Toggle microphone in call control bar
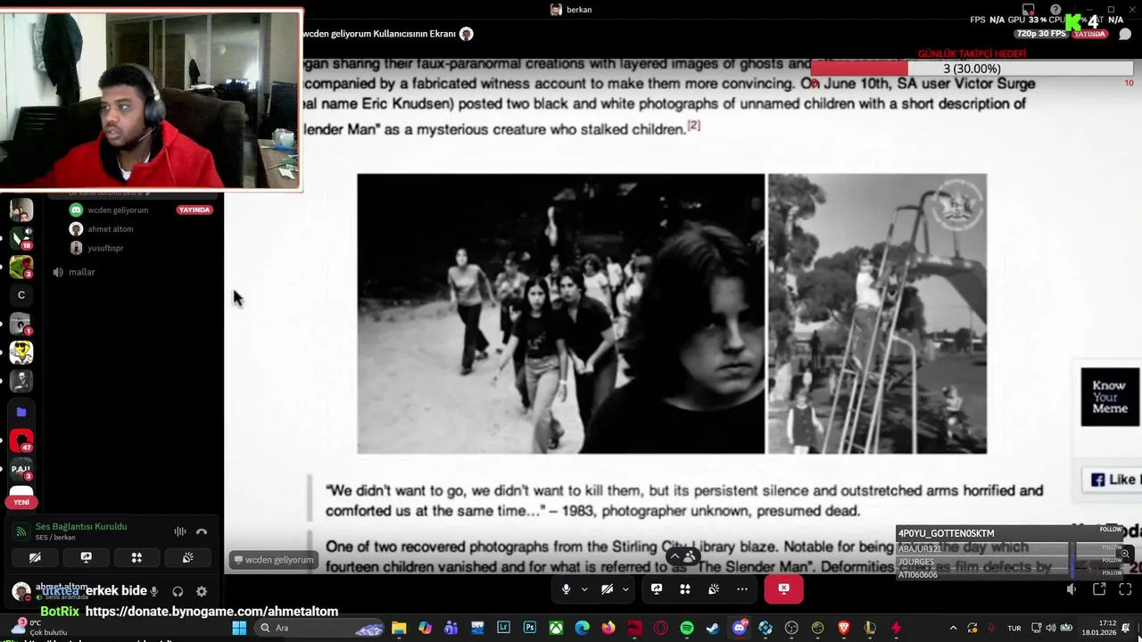 pos(566,588)
